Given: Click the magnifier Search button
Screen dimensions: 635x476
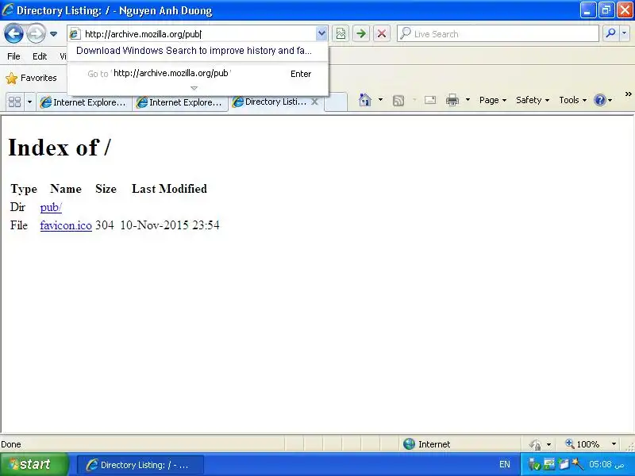Looking at the screenshot, I should (x=610, y=33).
